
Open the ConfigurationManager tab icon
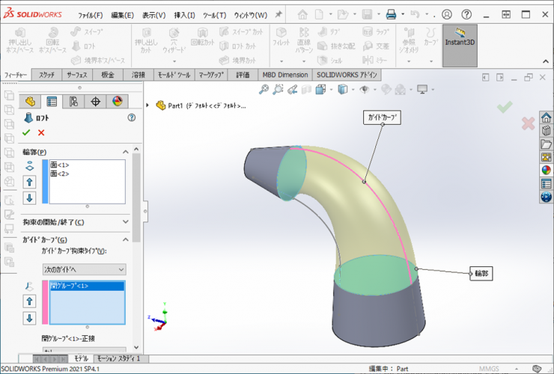pyautogui.click(x=73, y=102)
